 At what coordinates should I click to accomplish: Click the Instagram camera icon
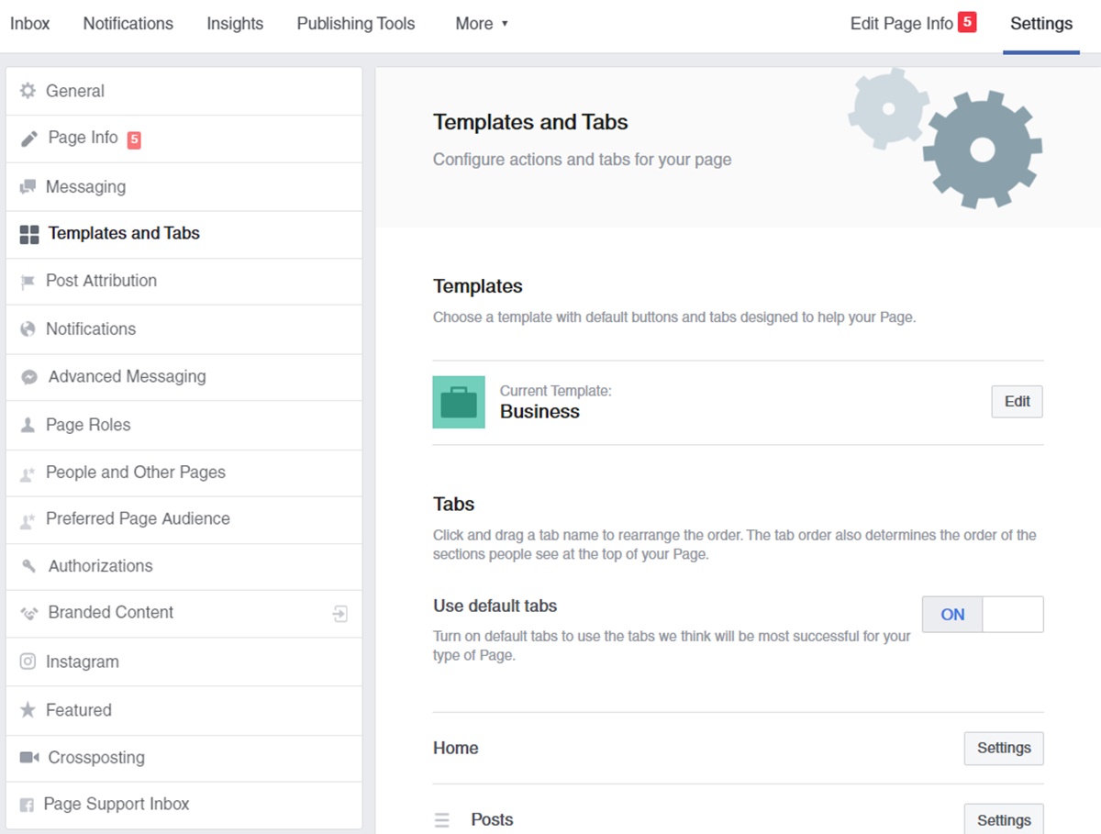tap(28, 662)
